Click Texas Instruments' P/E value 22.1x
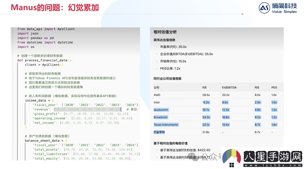306x169 pixels. pos(206,125)
